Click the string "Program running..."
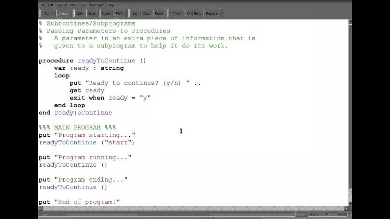This screenshot has height=219, width=390. coord(93,157)
